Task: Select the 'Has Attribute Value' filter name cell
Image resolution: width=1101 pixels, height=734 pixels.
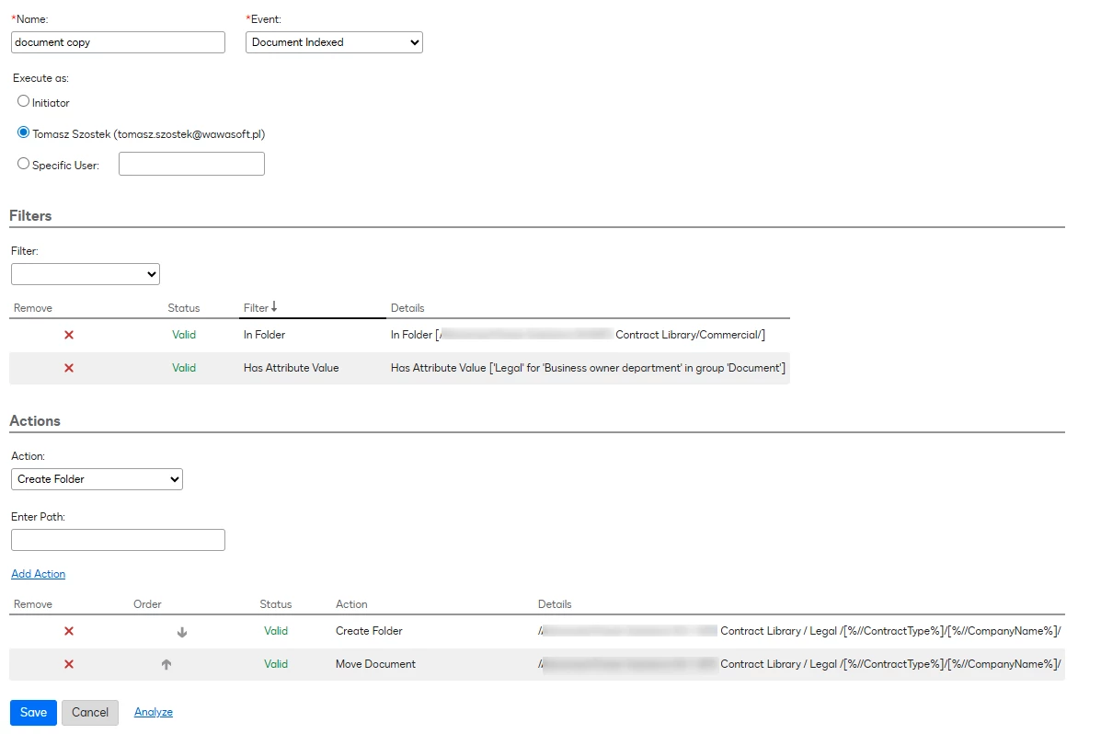Action: pyautogui.click(x=291, y=368)
